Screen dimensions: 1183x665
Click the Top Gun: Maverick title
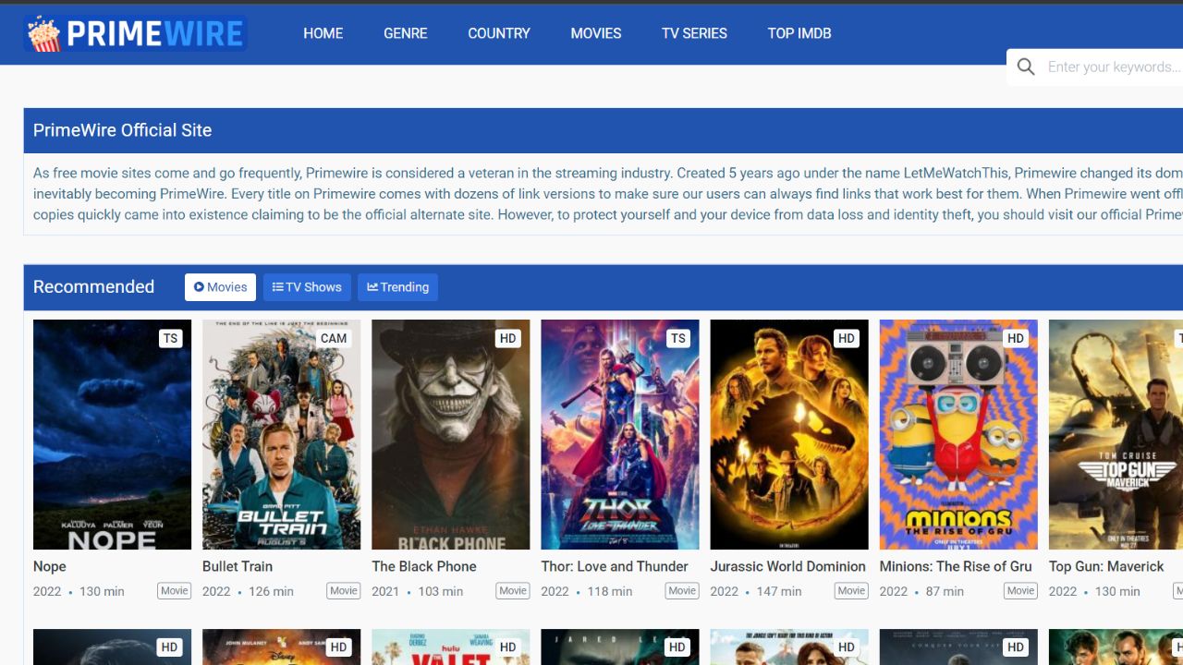point(1106,566)
